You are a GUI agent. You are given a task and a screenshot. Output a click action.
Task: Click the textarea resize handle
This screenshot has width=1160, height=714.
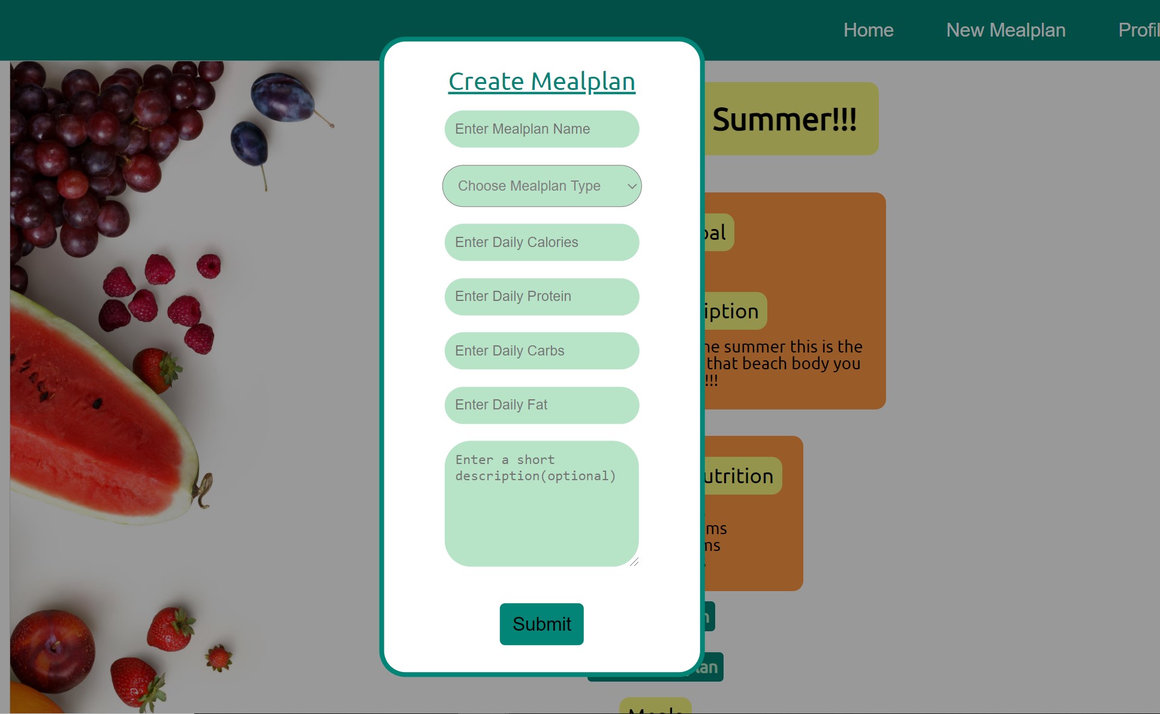click(x=635, y=562)
